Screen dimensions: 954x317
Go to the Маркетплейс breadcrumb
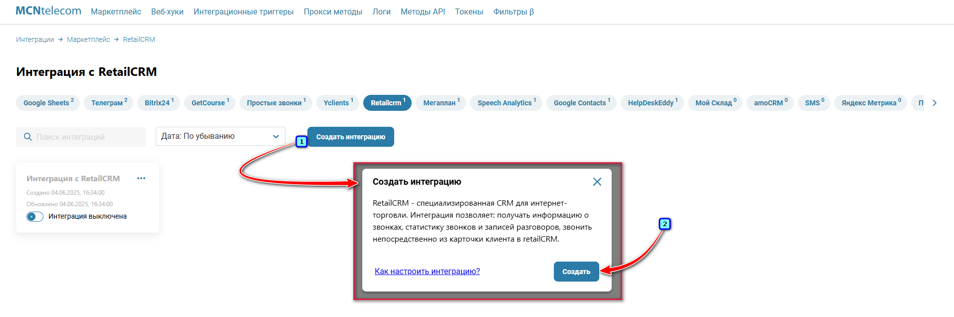click(88, 39)
